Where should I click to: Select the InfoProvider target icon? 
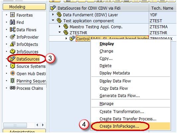point(12,37)
